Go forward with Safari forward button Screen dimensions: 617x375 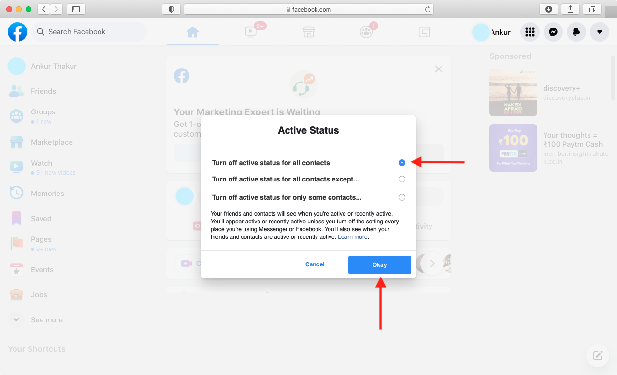coord(57,9)
